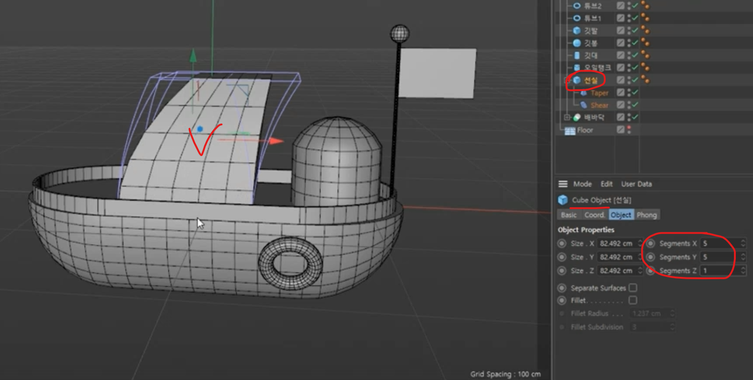Select the Shear row name

pos(600,105)
